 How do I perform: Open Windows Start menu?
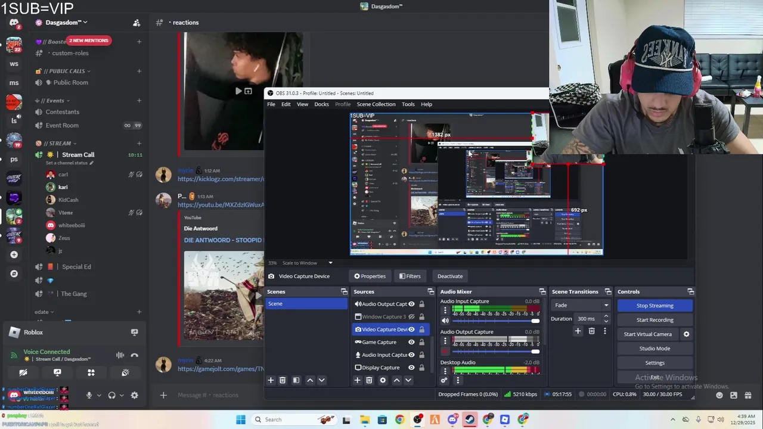241,419
